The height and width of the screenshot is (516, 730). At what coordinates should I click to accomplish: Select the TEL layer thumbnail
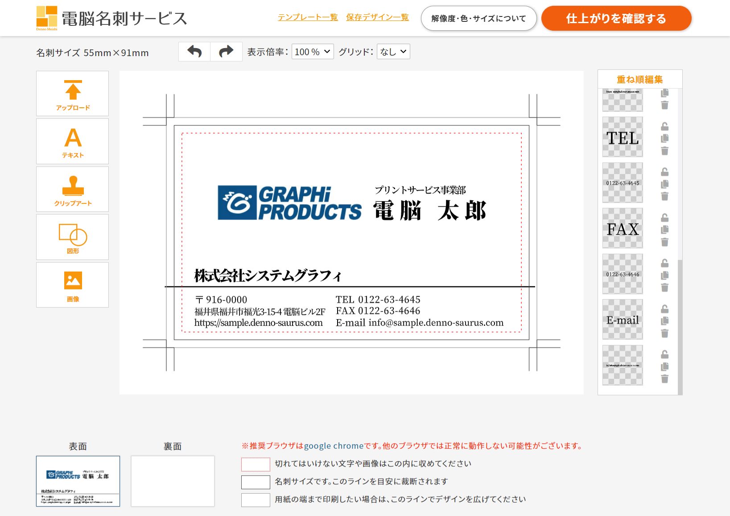623,137
